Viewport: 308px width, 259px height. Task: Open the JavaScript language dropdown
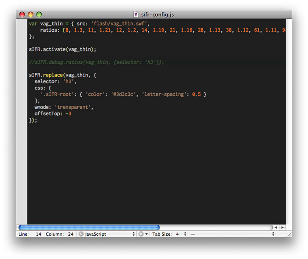click(x=106, y=234)
